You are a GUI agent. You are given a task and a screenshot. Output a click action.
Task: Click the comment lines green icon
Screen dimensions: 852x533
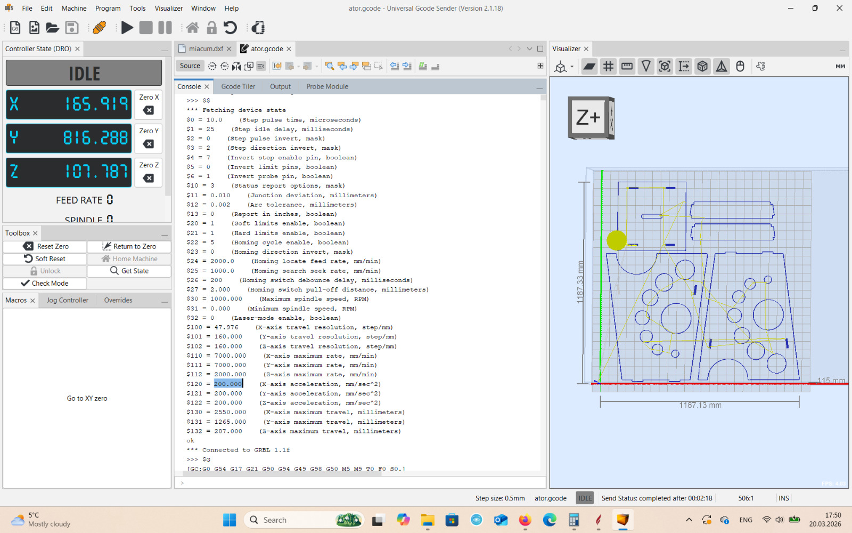coord(423,66)
